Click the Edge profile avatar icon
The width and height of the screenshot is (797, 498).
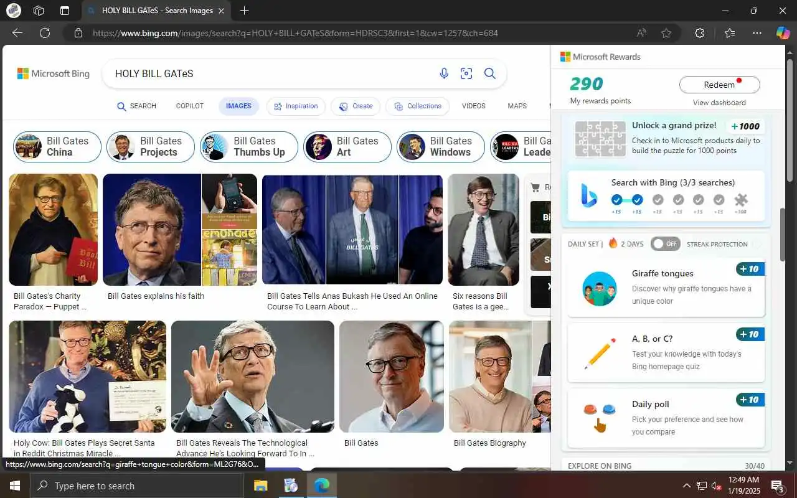13,11
